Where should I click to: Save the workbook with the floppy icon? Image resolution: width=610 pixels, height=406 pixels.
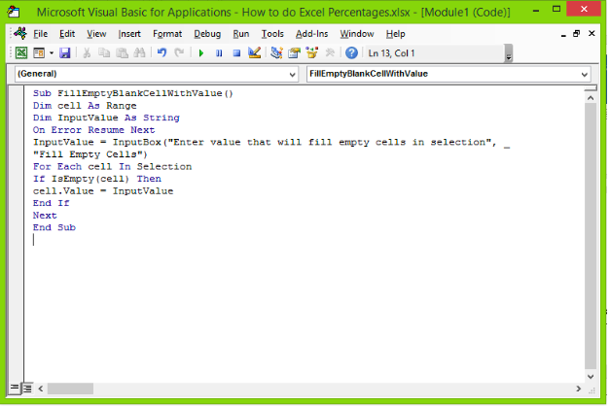tap(64, 52)
